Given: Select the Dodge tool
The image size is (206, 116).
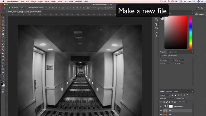Looking at the screenshot, I should (x=3, y=56).
